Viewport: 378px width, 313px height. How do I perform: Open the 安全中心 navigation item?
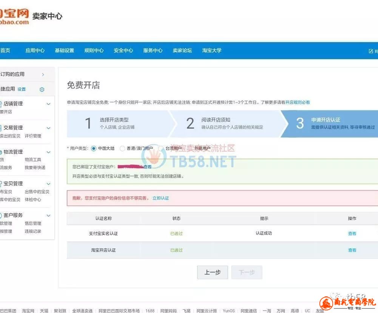coord(123,50)
